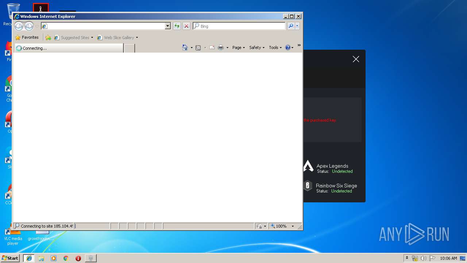Screen dimensions: 467x263
Task: Click the Rainbow Six Siege logo icon
Action: (x=308, y=186)
